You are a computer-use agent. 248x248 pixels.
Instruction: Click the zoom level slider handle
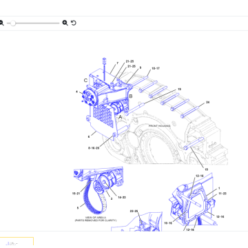click(13, 23)
